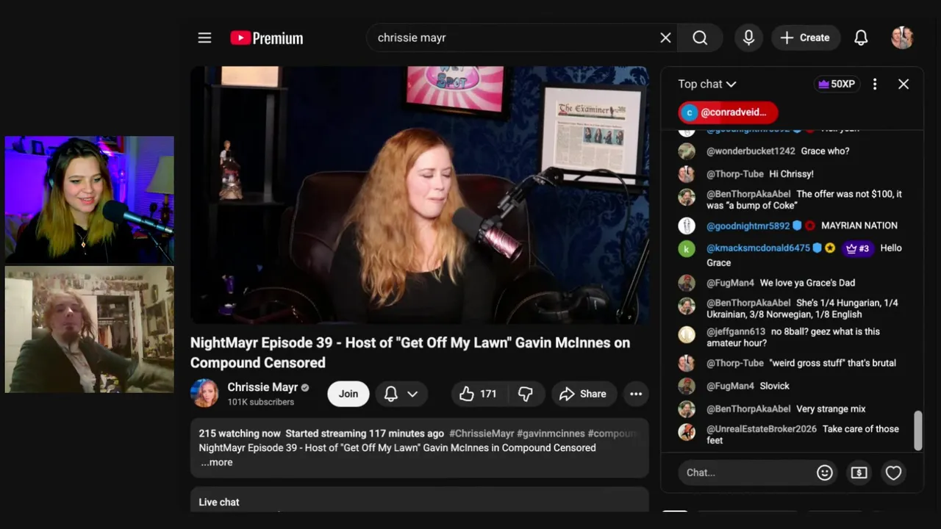Open the #ChrissieMayr hashtag
Image resolution: width=941 pixels, height=529 pixels.
[x=482, y=433]
